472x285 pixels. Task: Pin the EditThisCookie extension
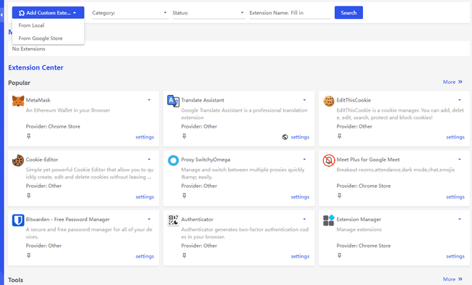click(340, 136)
